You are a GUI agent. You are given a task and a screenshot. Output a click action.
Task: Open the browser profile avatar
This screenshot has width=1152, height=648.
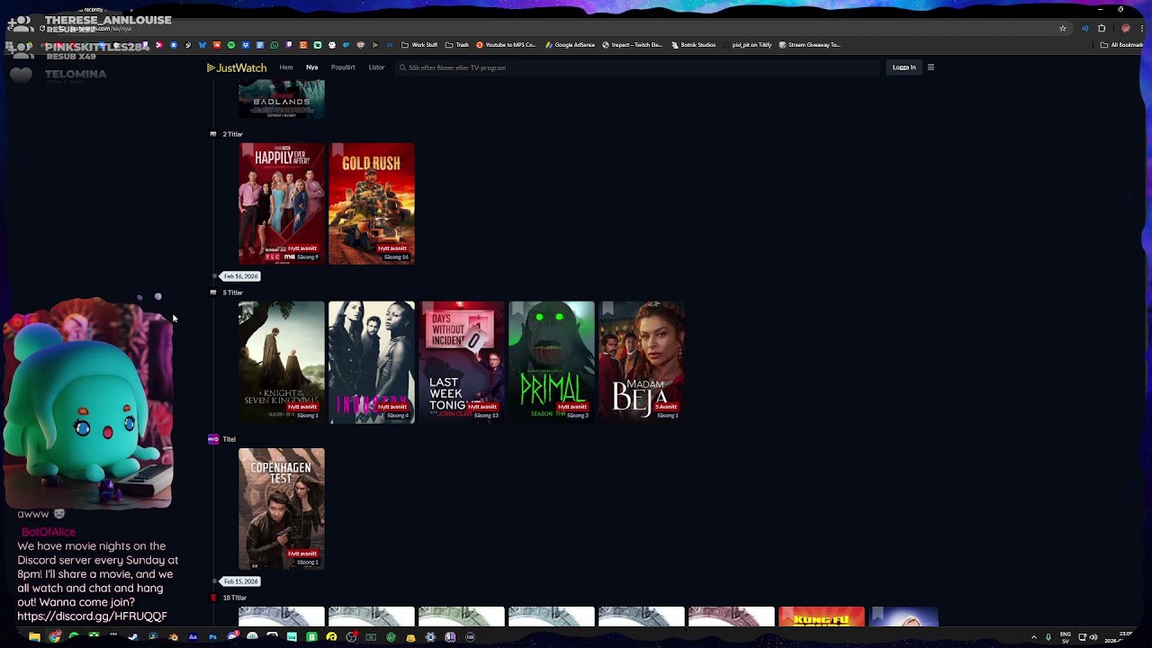point(1125,29)
